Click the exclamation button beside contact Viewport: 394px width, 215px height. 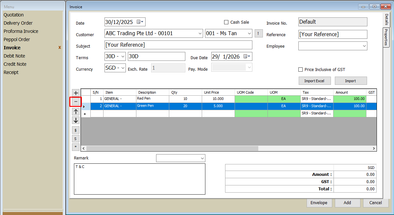click(x=259, y=34)
